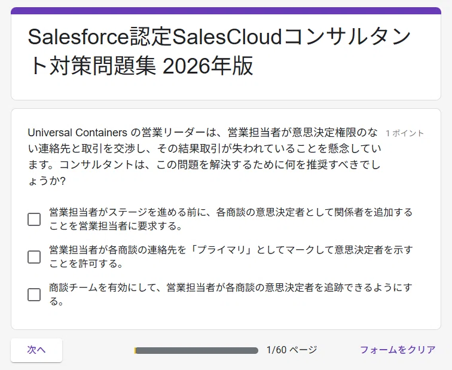Click the 1 ポイント score label
Viewport: 452px width, 370px height.
pyautogui.click(x=405, y=133)
